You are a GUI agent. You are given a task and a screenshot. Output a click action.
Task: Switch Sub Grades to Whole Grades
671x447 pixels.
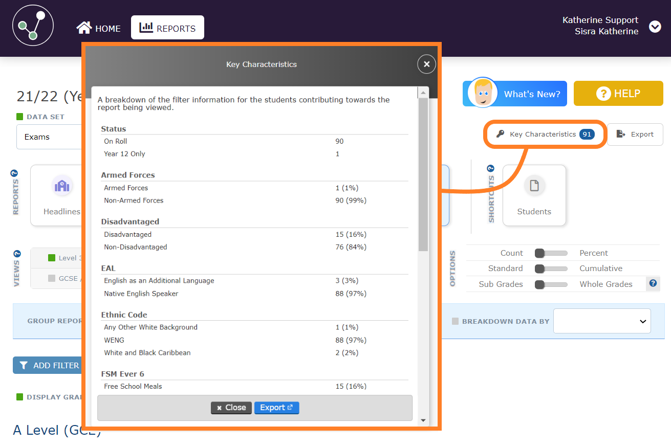pos(551,284)
